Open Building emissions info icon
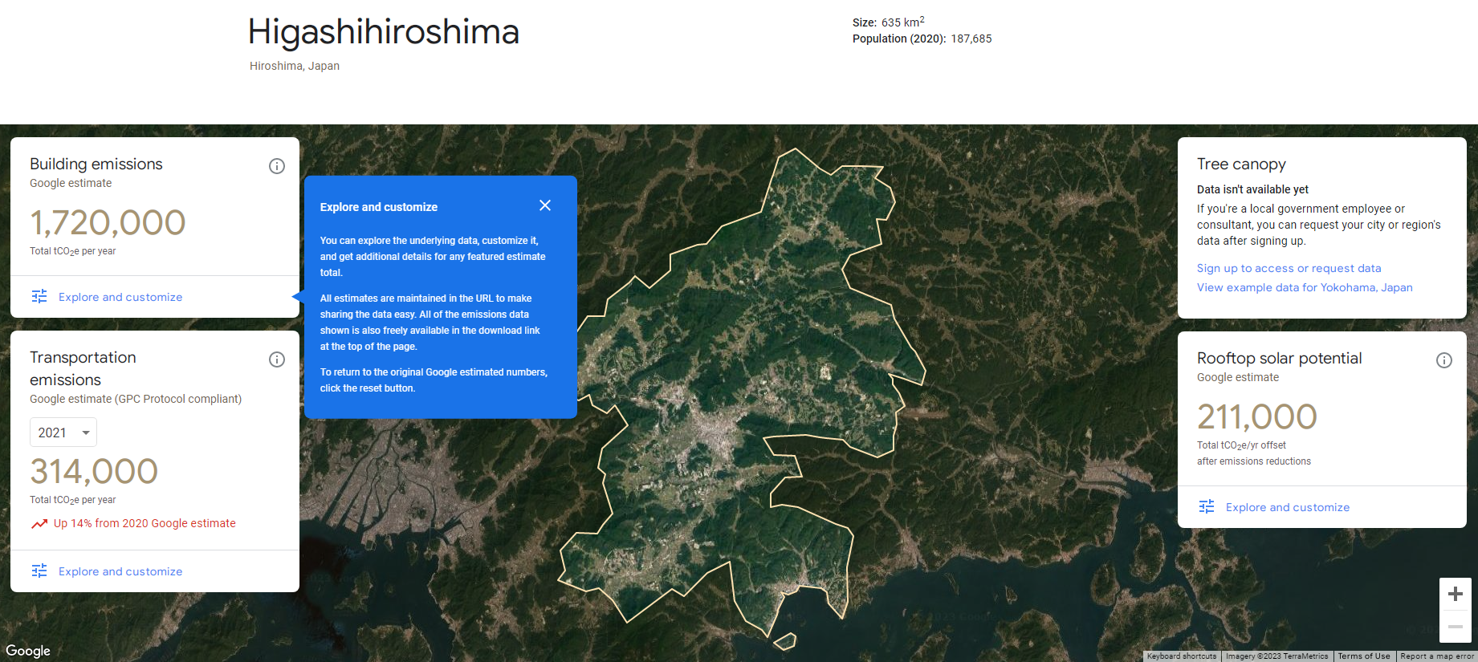 coord(277,166)
